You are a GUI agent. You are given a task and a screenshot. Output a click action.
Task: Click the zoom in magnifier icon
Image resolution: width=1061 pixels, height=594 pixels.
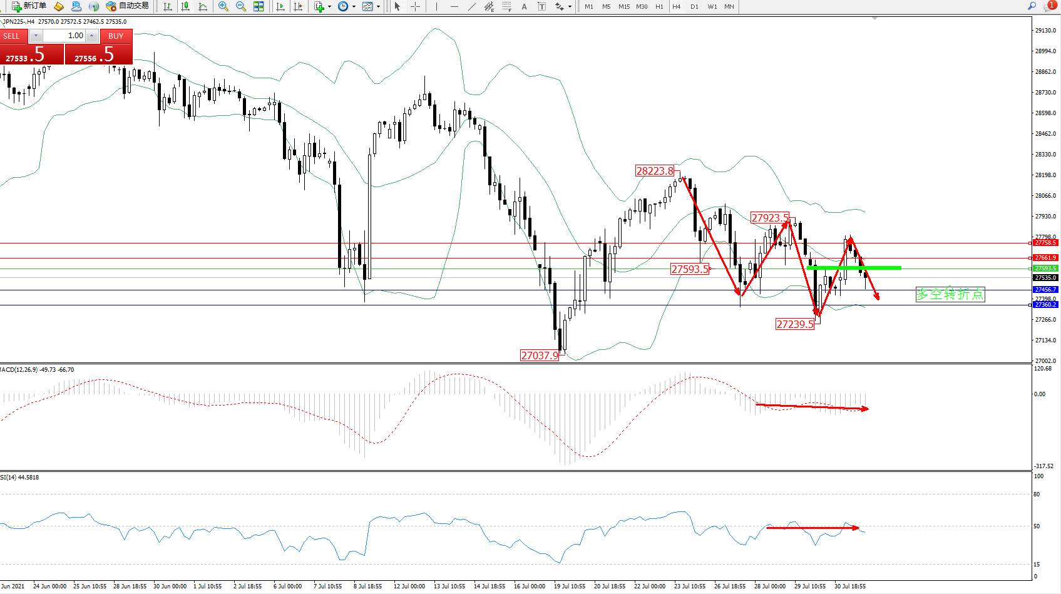point(223,6)
